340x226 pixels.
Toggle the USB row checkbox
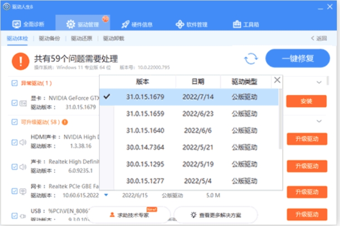(x=15, y=216)
